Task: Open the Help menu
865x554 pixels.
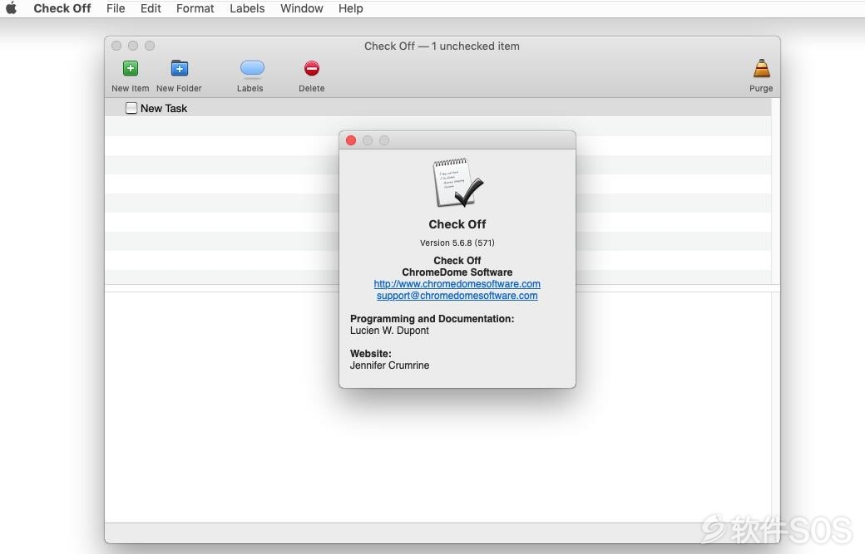Action: [351, 8]
